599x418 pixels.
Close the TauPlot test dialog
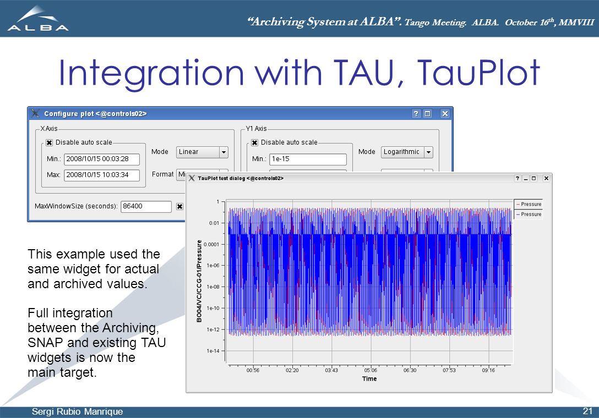[546, 178]
